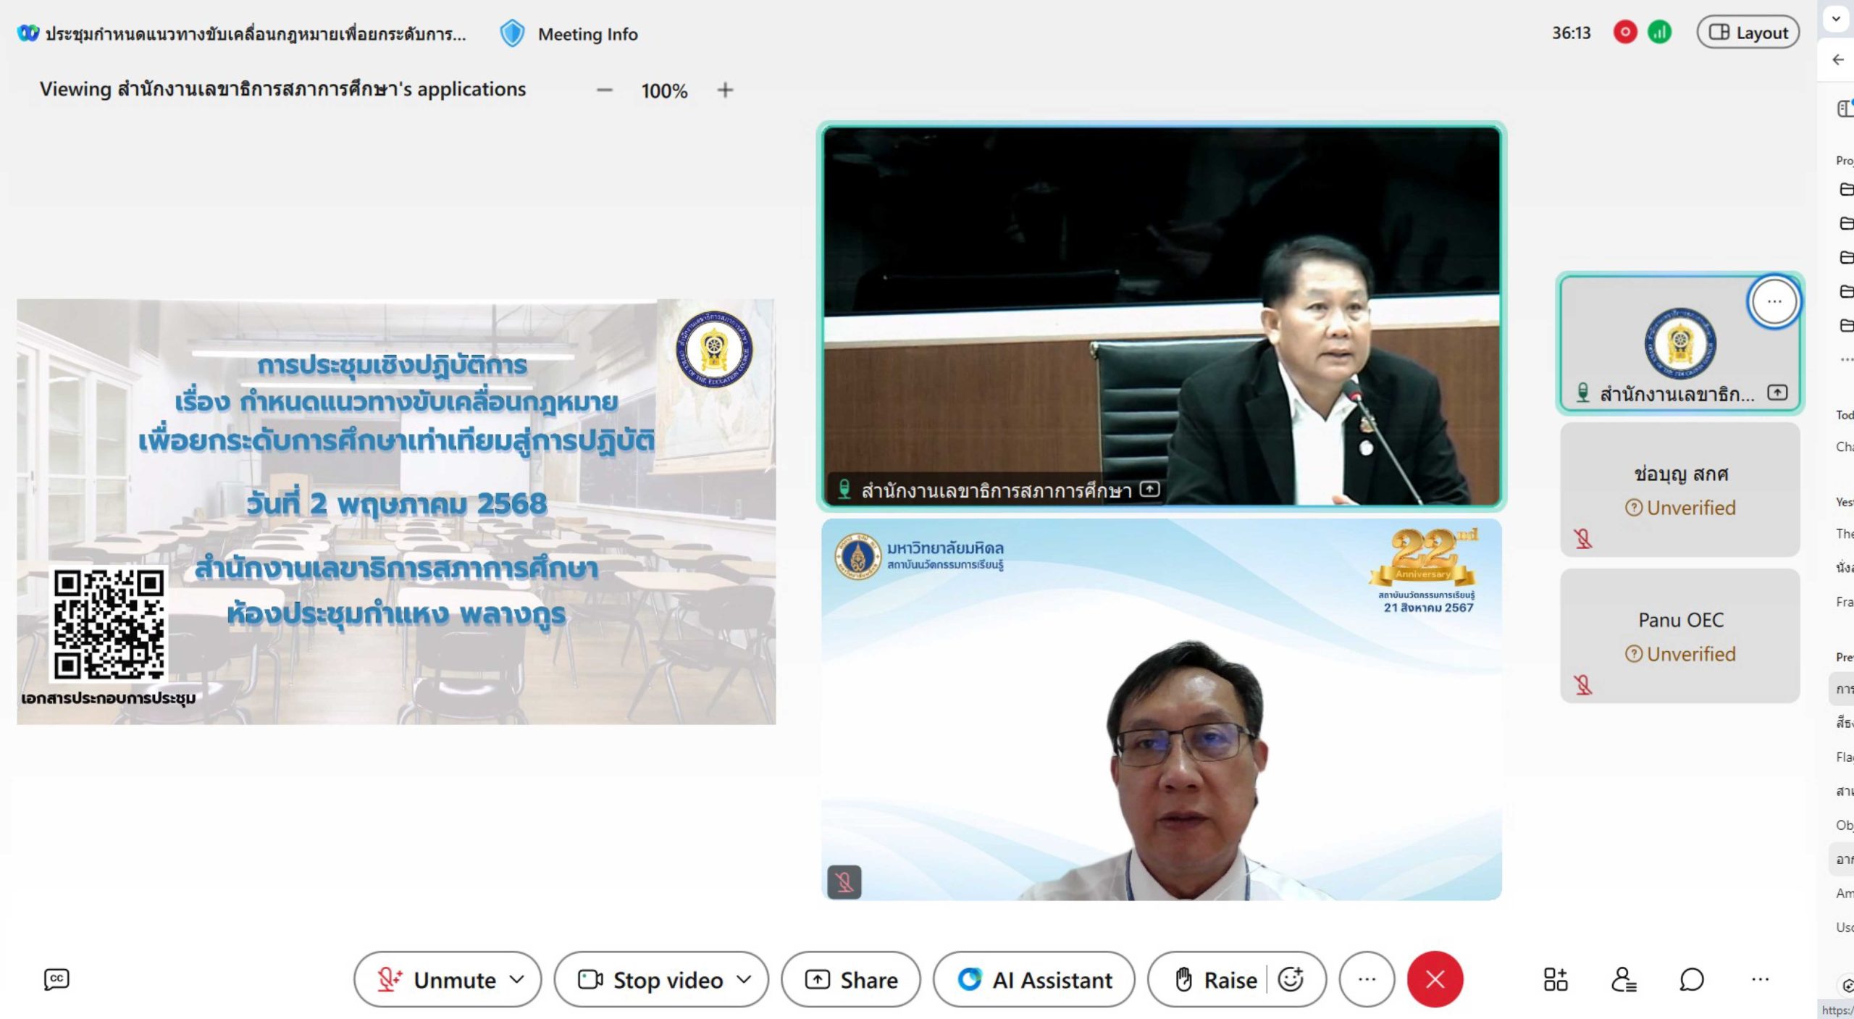Click the red recording indicator icon

[1624, 33]
